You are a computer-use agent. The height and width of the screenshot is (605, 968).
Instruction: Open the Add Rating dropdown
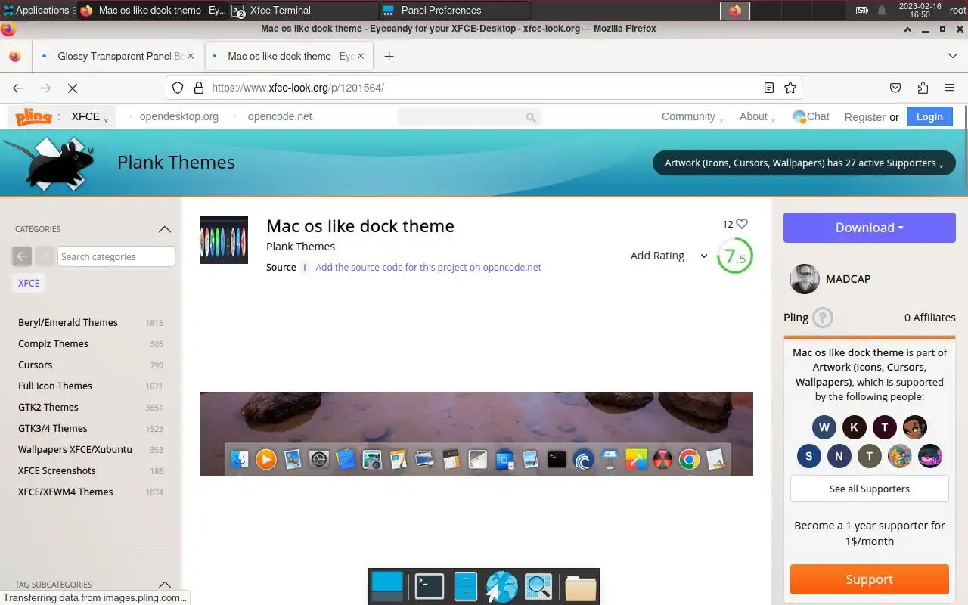[669, 256]
